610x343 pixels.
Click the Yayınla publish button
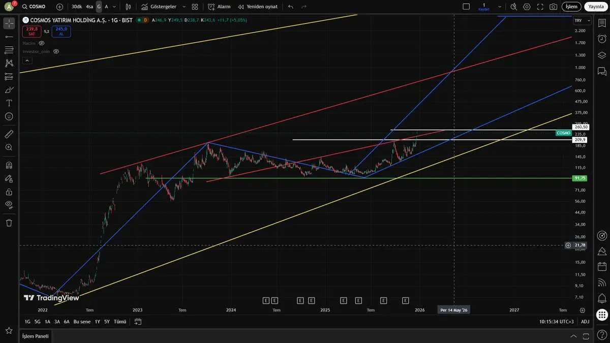tap(596, 7)
